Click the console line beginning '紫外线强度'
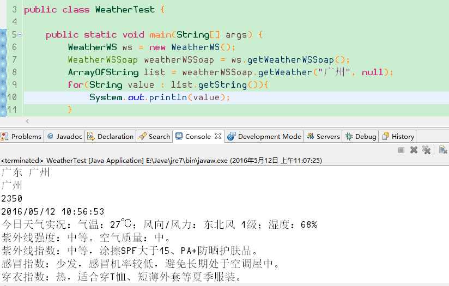Image resolution: width=449 pixels, height=286 pixels. tap(86, 238)
